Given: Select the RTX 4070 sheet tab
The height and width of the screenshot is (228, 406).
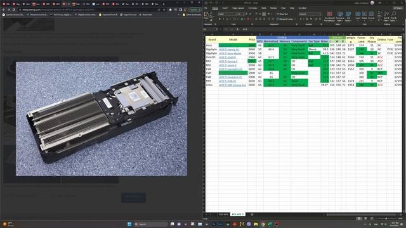Looking at the screenshot, I should point(223,214).
